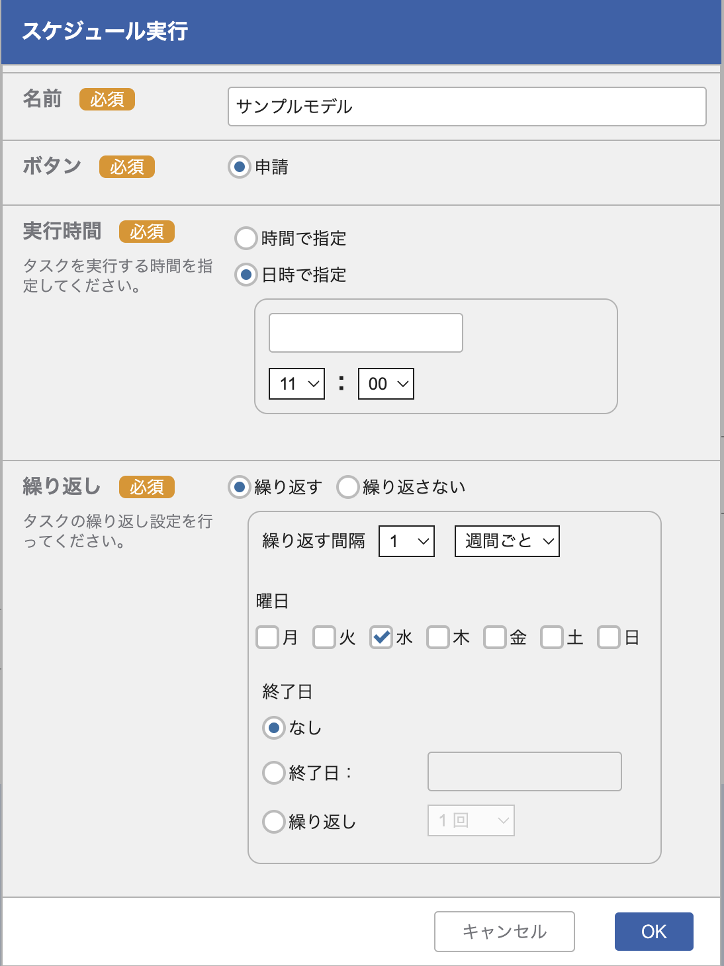Select the 申請 button option

[238, 167]
